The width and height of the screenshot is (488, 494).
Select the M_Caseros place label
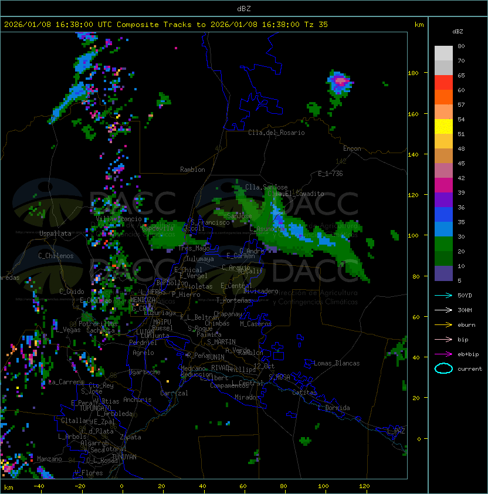256,324
